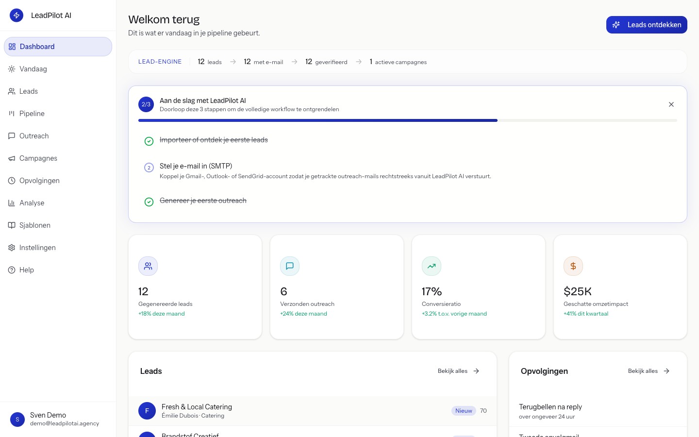699x437 pixels.
Task: Open the Fresh & Local Catering lead row
Action: (x=313, y=411)
